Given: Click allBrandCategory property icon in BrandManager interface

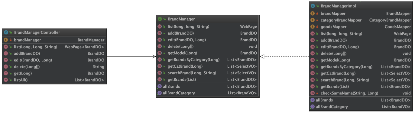Looking at the screenshot, I should [x=160, y=93].
